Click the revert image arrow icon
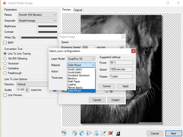This screenshot has height=137, width=183. point(64,133)
